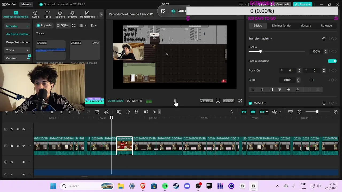The height and width of the screenshot is (192, 342).
Task: Click the Posición X input field
Action: 290,70
